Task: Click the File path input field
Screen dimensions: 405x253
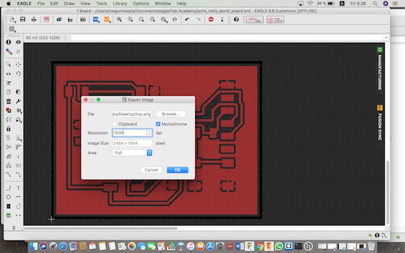Action: point(132,114)
